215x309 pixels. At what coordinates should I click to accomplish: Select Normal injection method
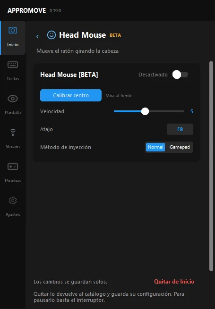tap(155, 147)
